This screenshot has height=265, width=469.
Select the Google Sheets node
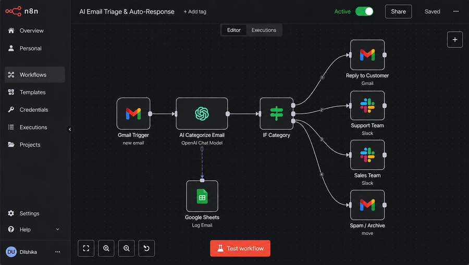[x=202, y=196]
